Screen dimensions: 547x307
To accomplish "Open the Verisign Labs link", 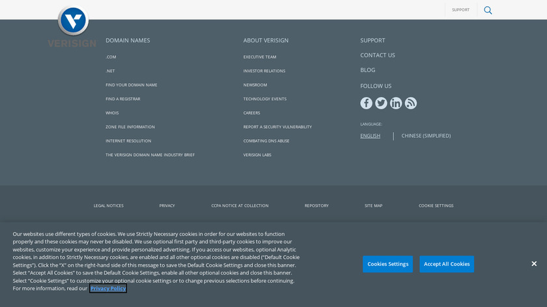I will coord(257,155).
